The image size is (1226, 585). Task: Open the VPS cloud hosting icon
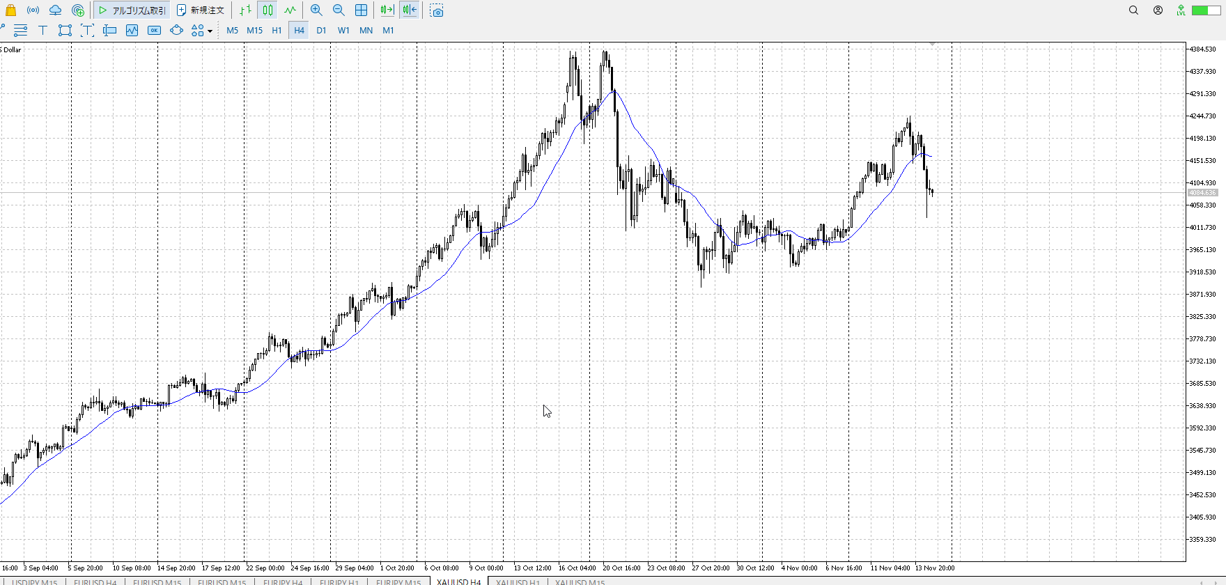[55, 10]
